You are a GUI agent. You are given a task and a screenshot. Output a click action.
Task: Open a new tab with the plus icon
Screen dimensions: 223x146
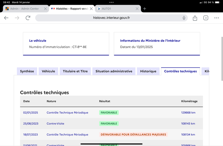tap(145, 9)
